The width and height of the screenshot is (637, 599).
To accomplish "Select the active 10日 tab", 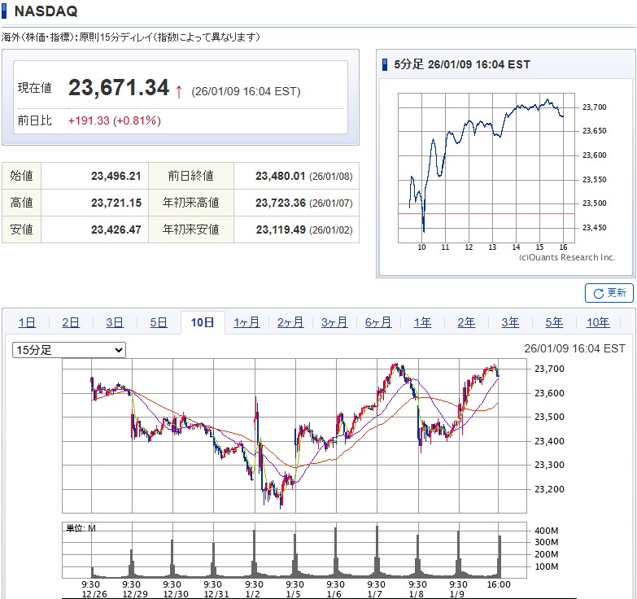I will click(x=203, y=322).
